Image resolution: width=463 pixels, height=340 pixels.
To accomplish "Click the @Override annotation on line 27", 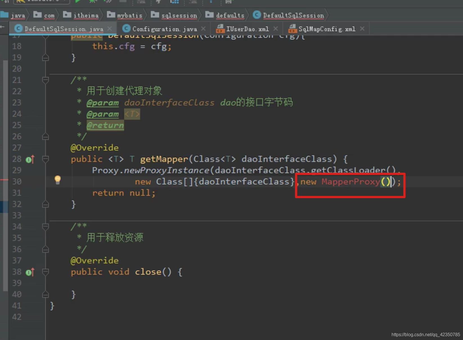I will 95,148.
